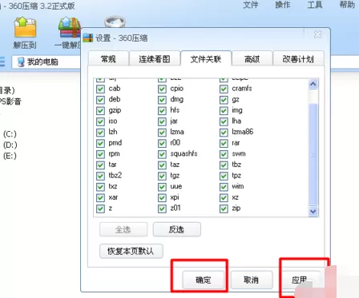Image resolution: width=359 pixels, height=298 pixels.
Task: Select the 文件关联 tab
Action: point(206,58)
